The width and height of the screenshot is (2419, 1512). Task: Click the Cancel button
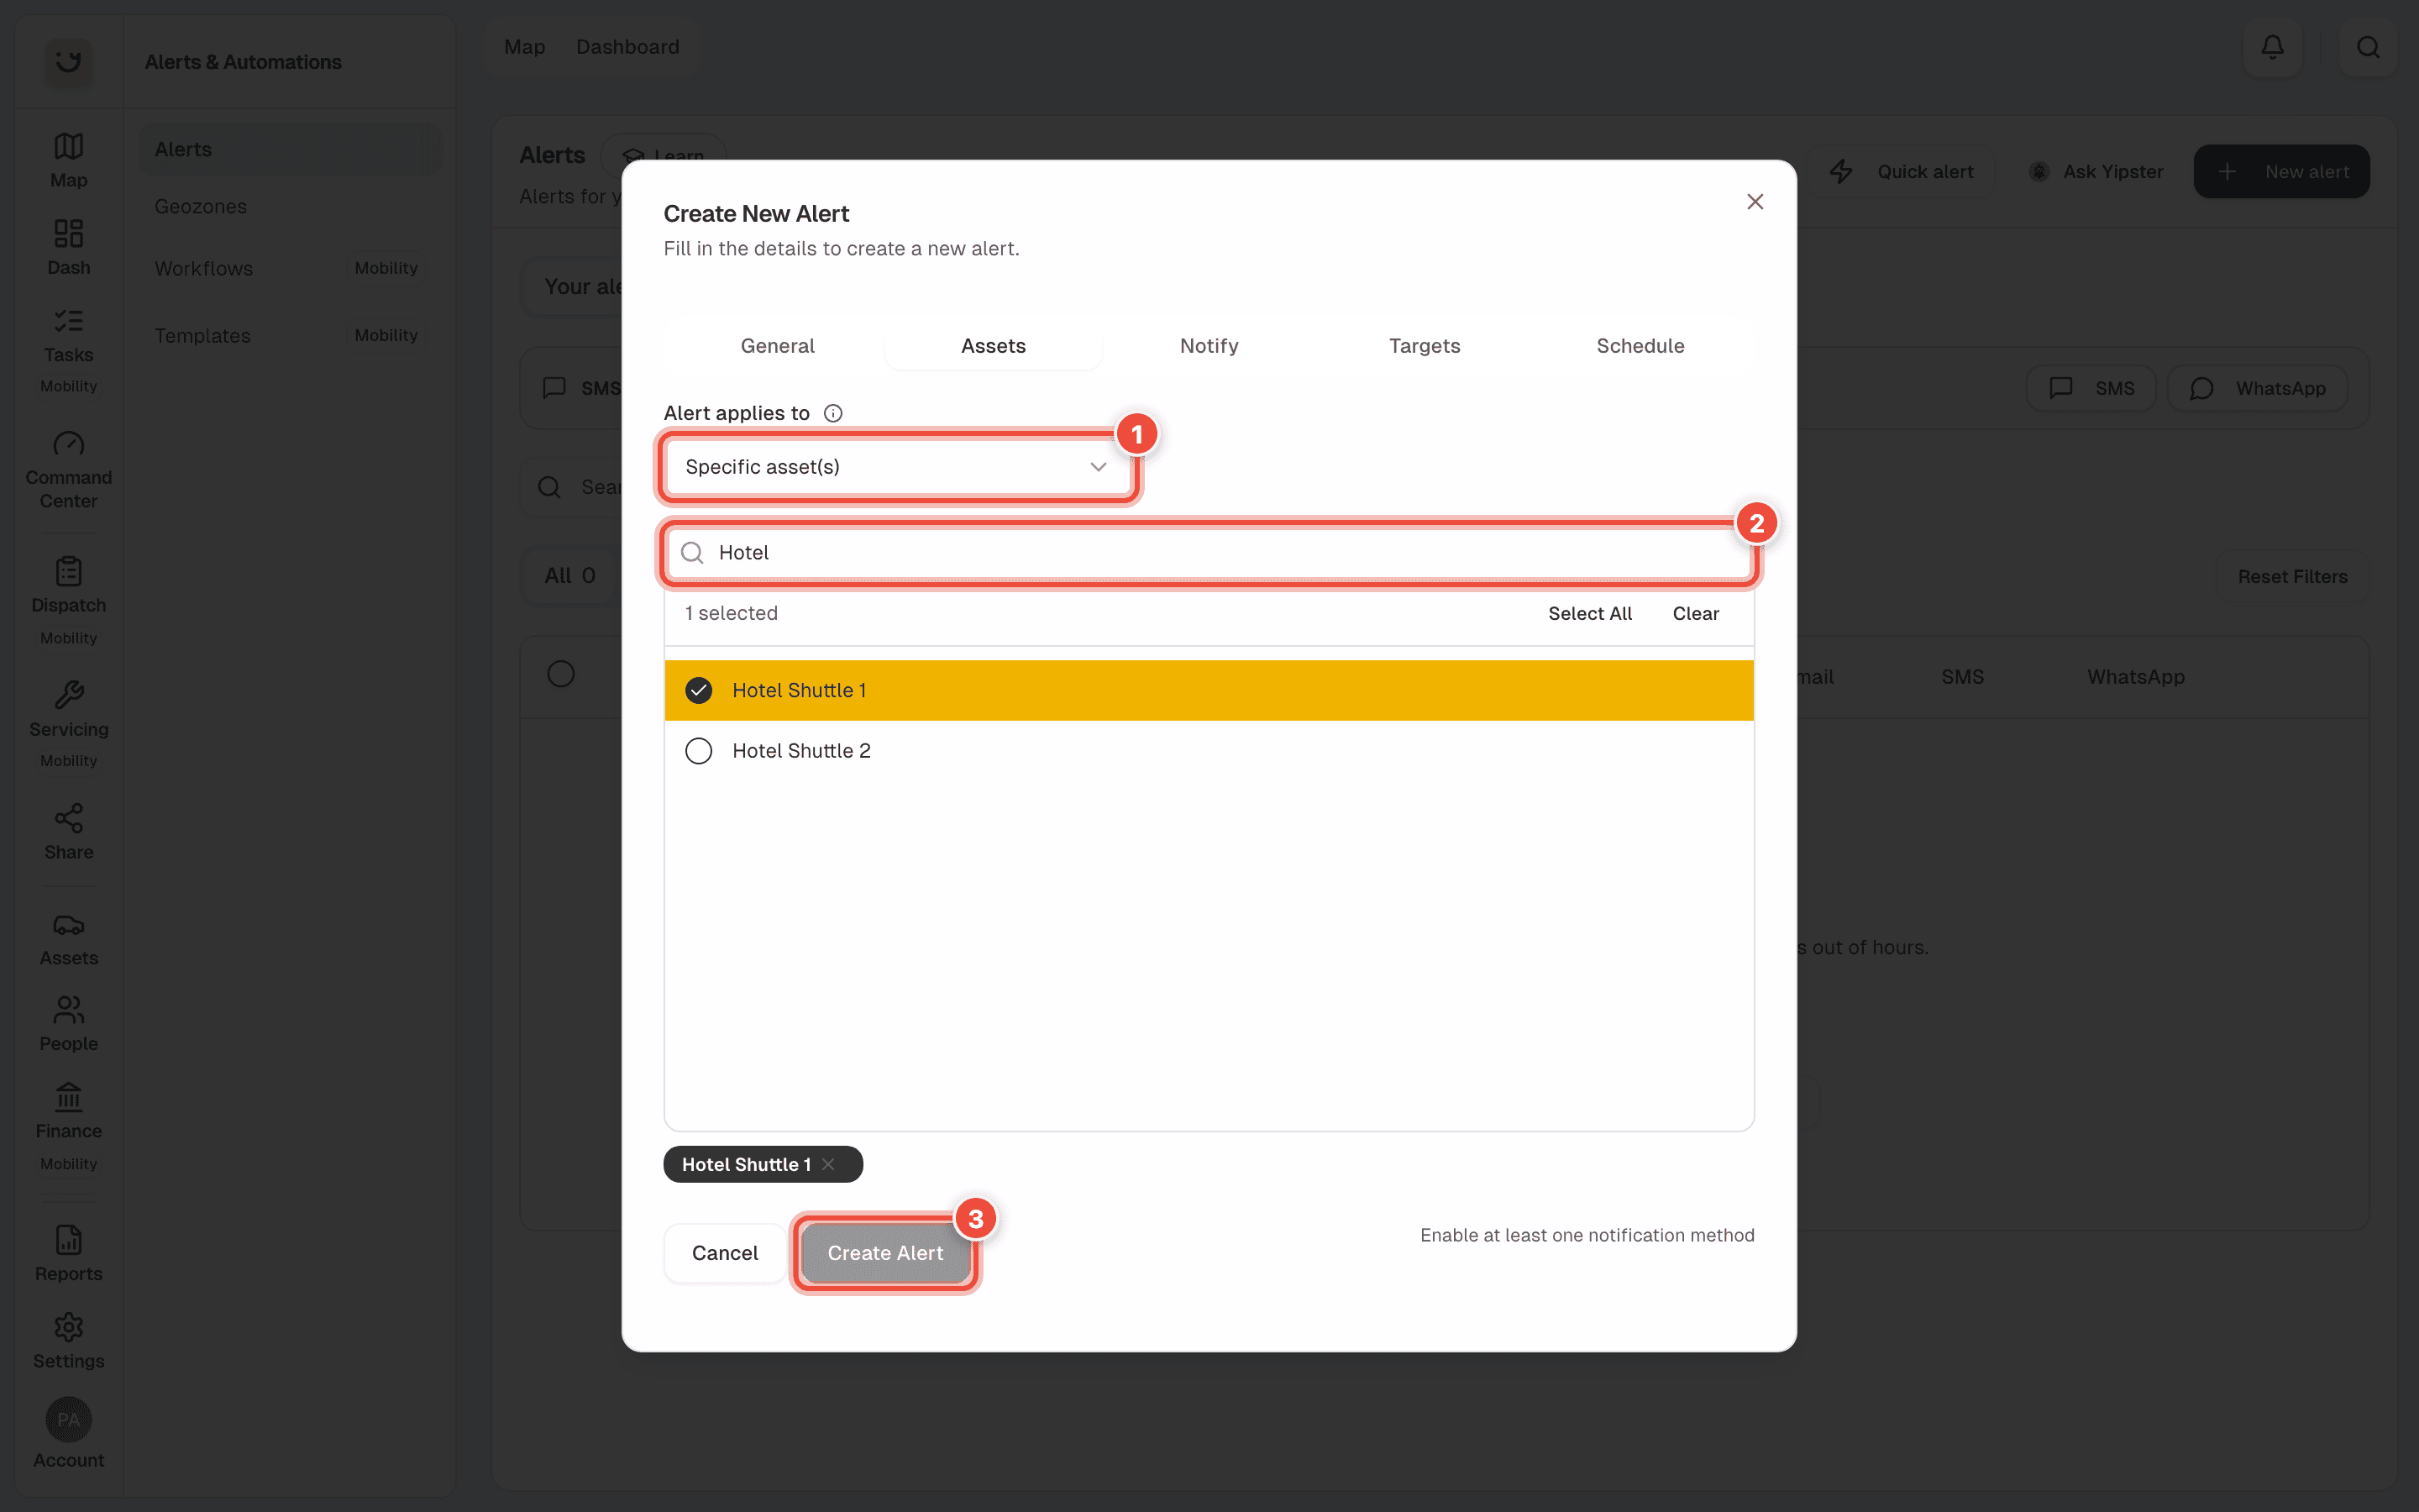725,1253
